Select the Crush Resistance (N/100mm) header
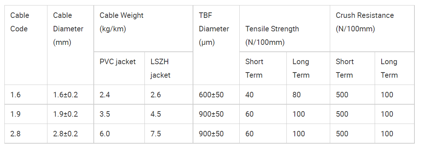421x148 pixels. click(x=372, y=28)
